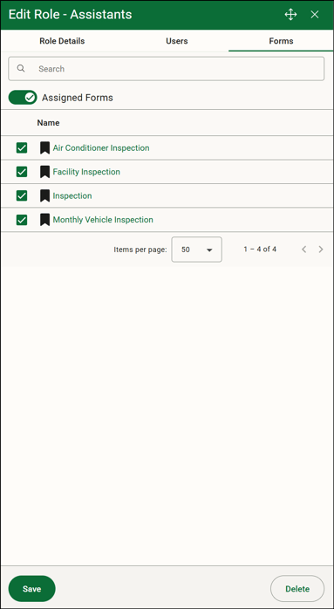Click the Delete button
Screen dimensions: 334x609
pos(297,589)
